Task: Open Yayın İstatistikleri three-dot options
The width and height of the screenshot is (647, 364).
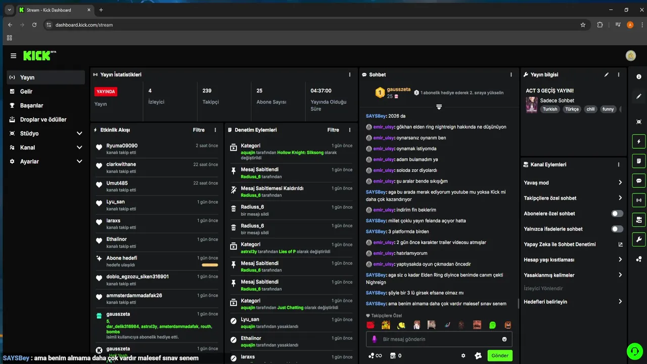Action: click(x=349, y=75)
